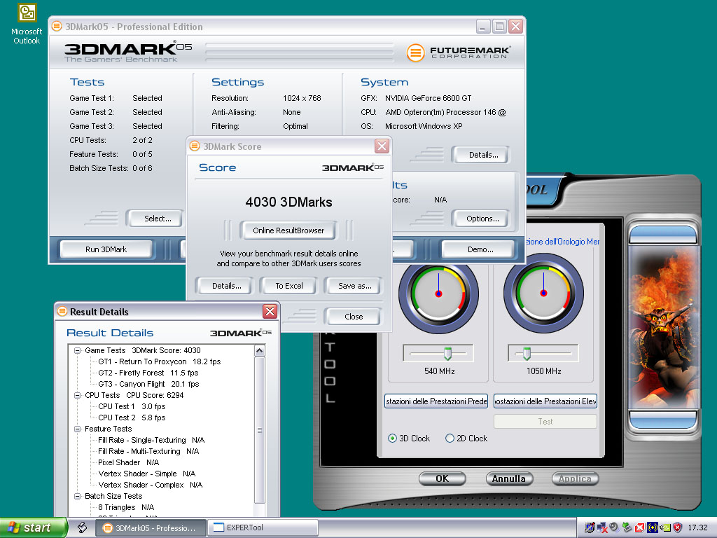The width and height of the screenshot is (717, 538).
Task: Open the Windows Start menu
Action: coord(34,527)
